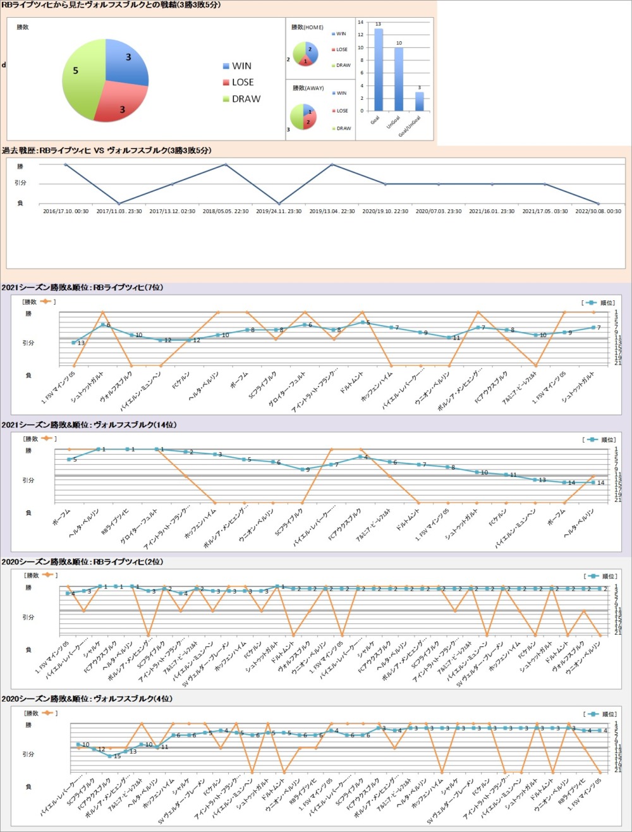Click 勝敗 legend marker in 2020 RBライプツィヒ chart
Viewport: 632px width, 832px height.
[48, 575]
